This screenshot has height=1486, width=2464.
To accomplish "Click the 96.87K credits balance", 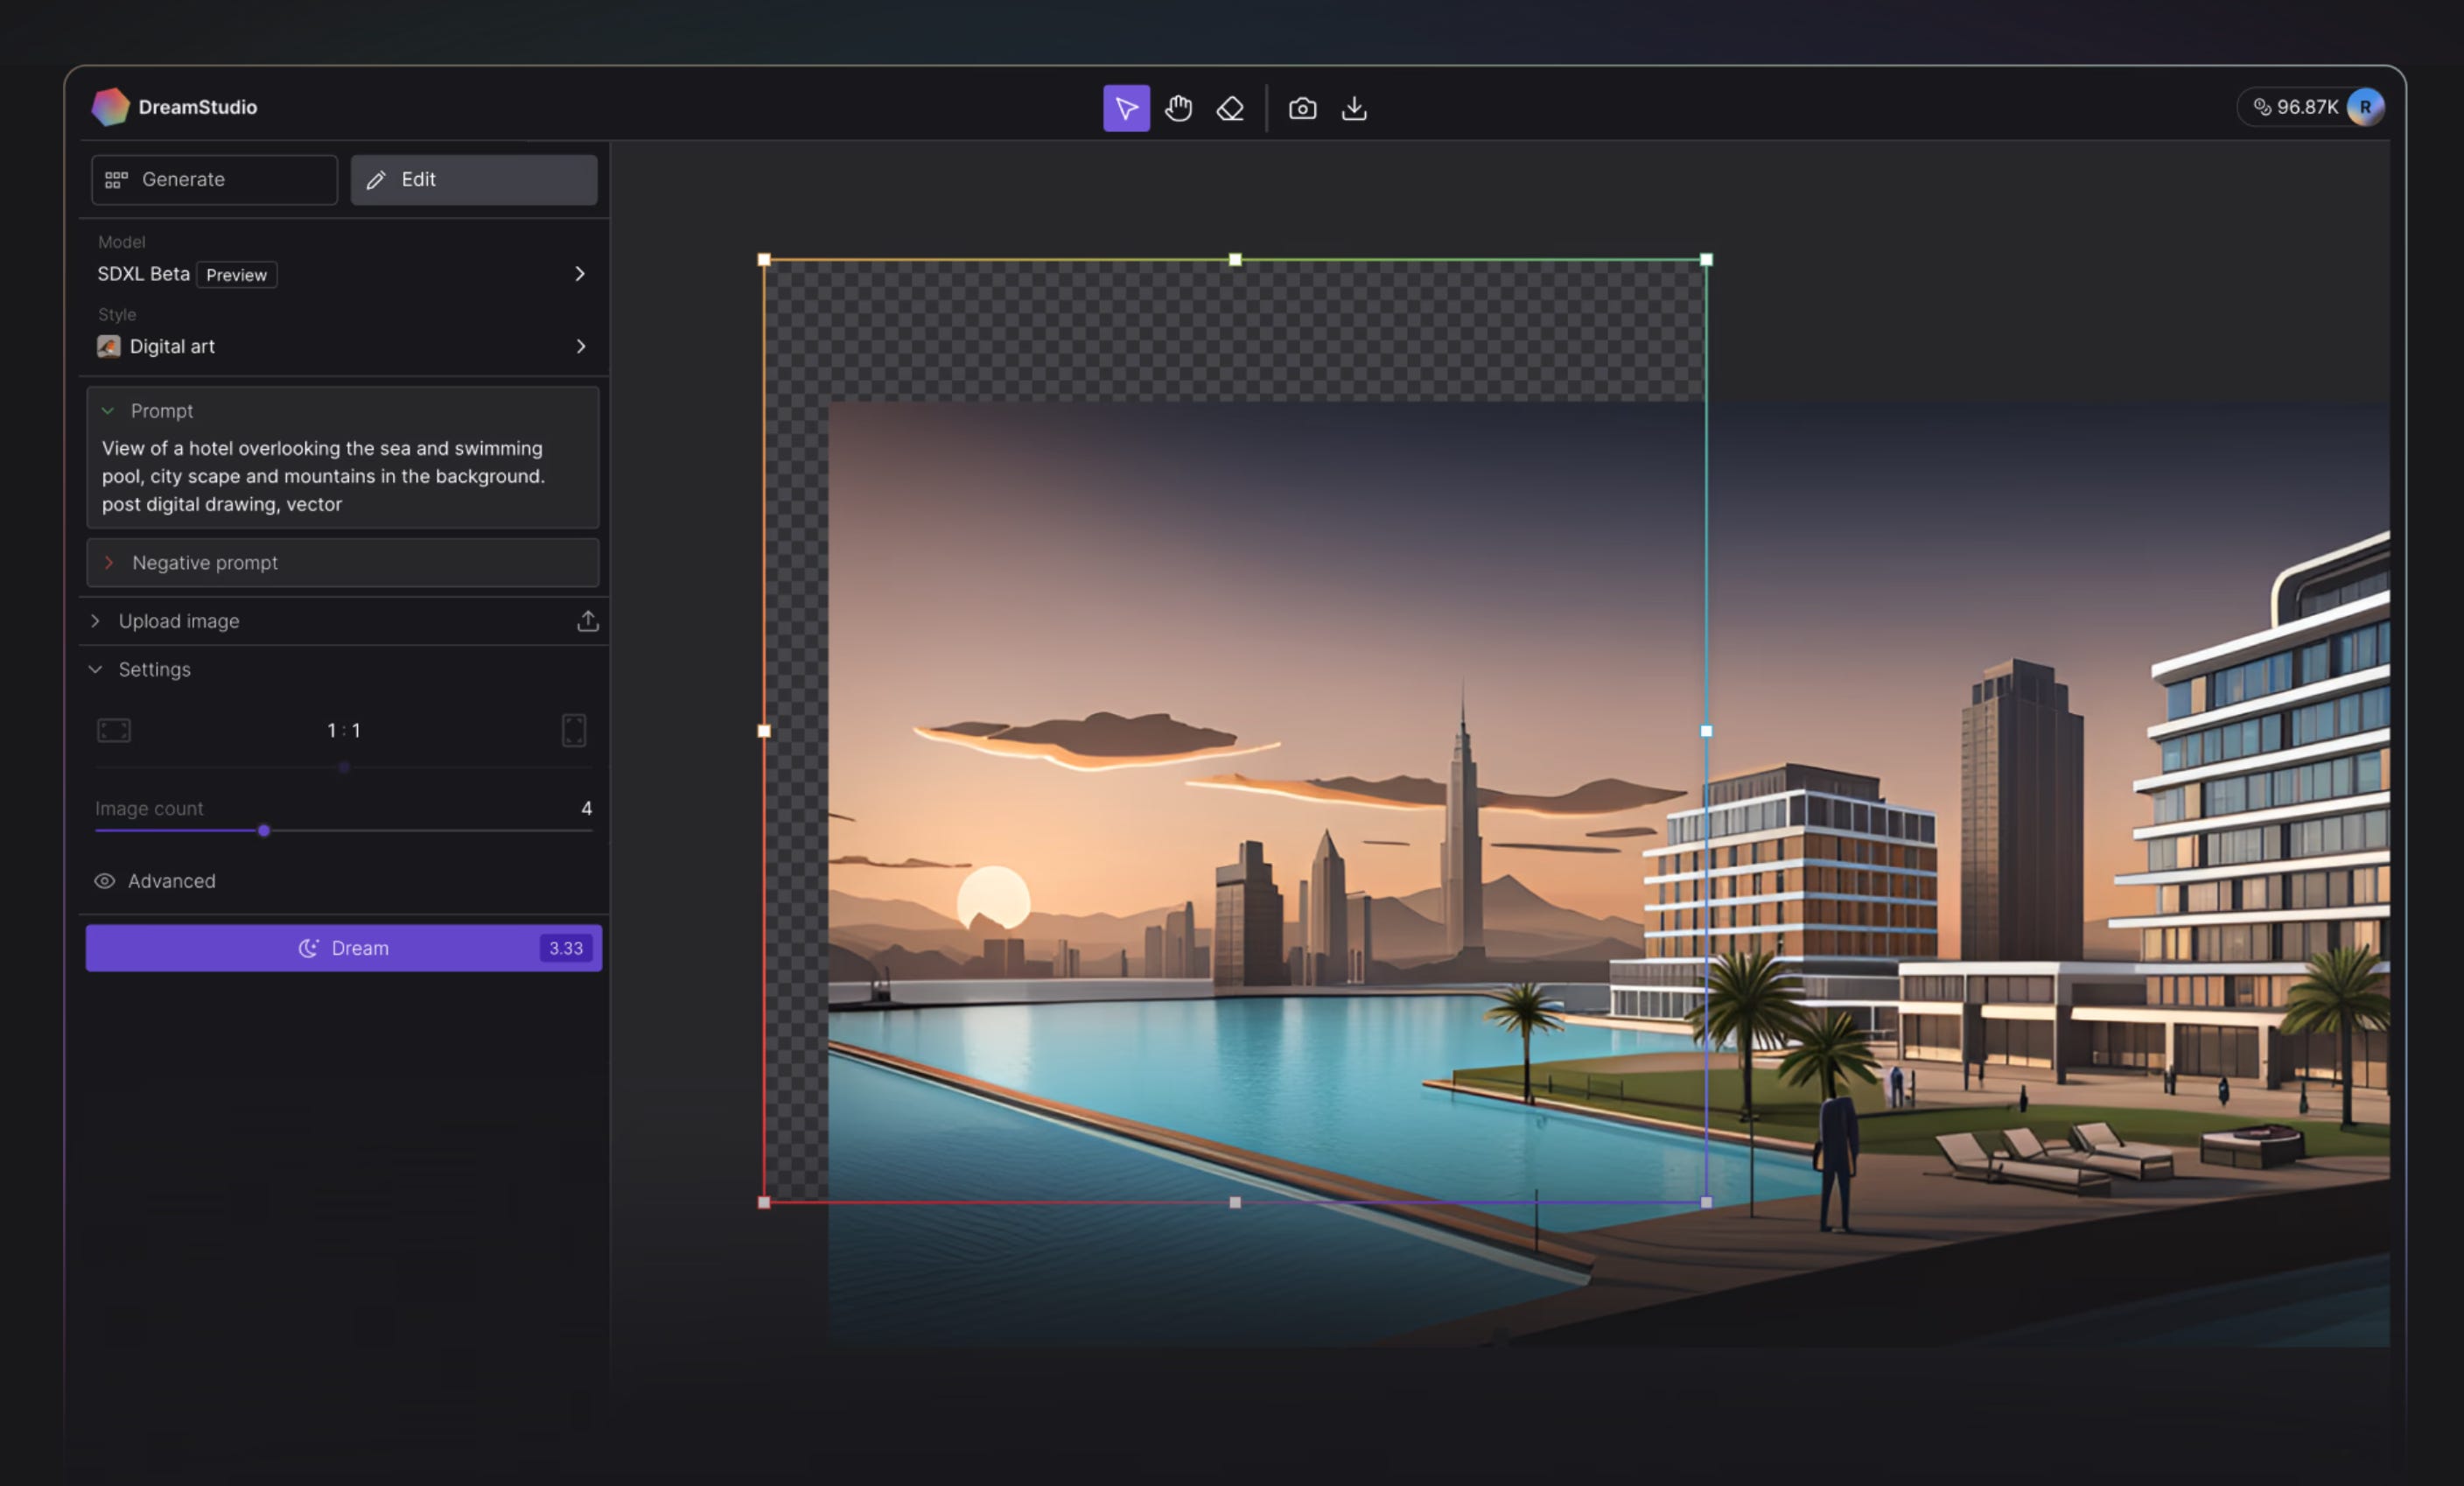I will click(2296, 107).
